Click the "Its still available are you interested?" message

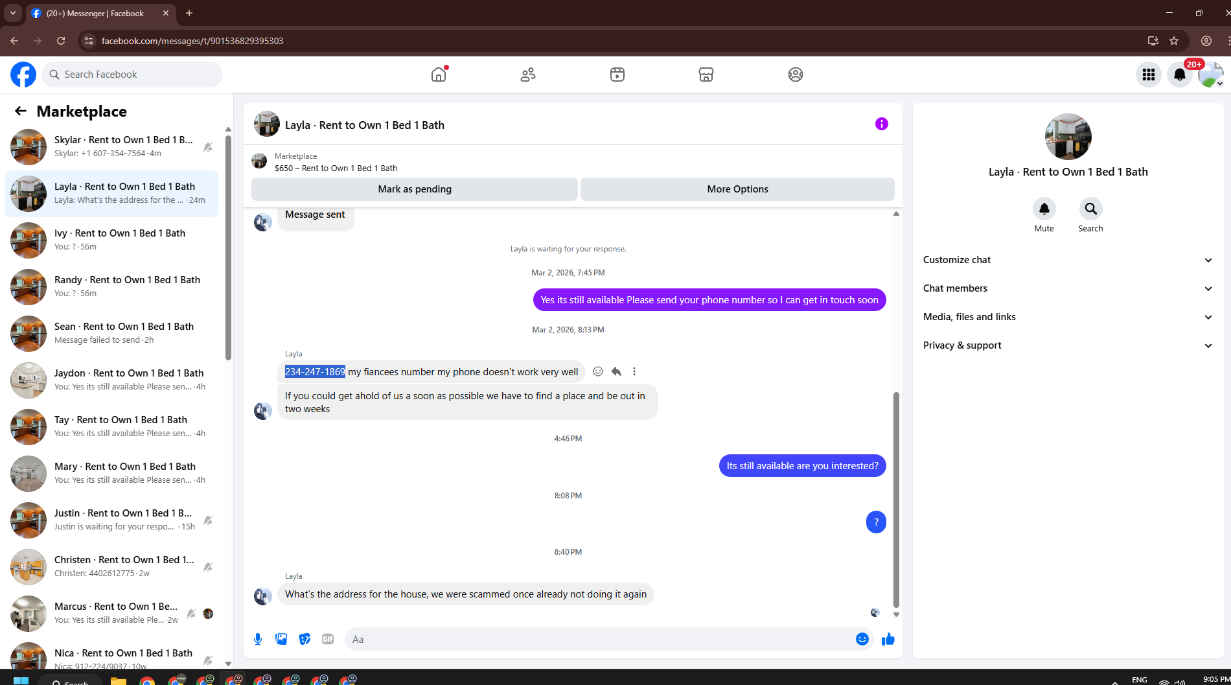[802, 466]
